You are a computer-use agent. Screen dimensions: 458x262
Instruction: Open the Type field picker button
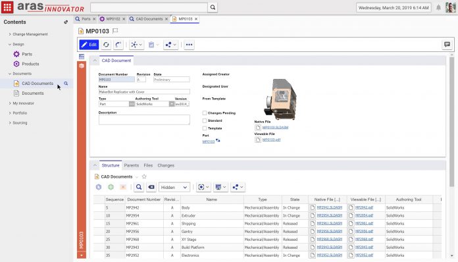(x=132, y=104)
